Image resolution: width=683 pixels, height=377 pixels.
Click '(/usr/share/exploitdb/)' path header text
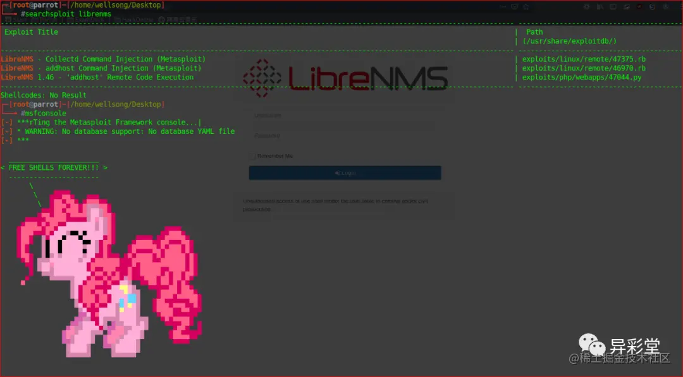(x=570, y=41)
